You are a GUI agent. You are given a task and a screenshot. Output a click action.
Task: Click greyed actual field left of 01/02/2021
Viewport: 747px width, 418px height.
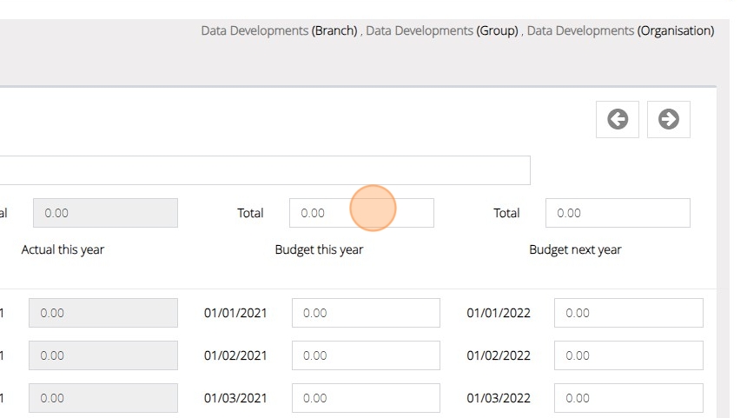click(x=103, y=355)
